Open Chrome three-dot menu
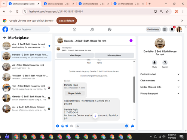This screenshot has height=140, width=187. [x=183, y=12]
